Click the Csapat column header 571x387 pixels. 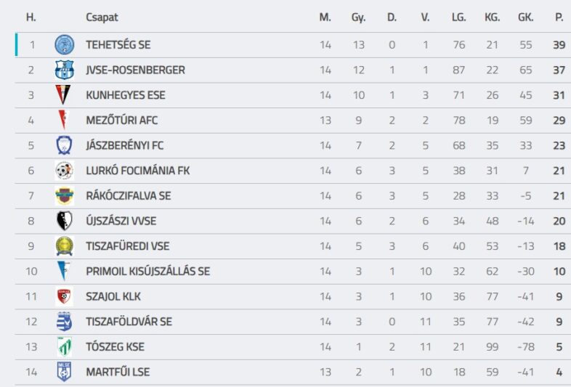[x=102, y=17]
